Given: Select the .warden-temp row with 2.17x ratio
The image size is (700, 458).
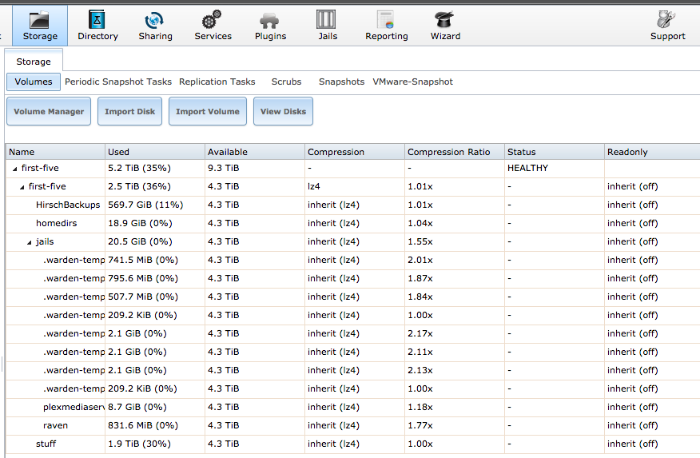Looking at the screenshot, I should coord(352,333).
